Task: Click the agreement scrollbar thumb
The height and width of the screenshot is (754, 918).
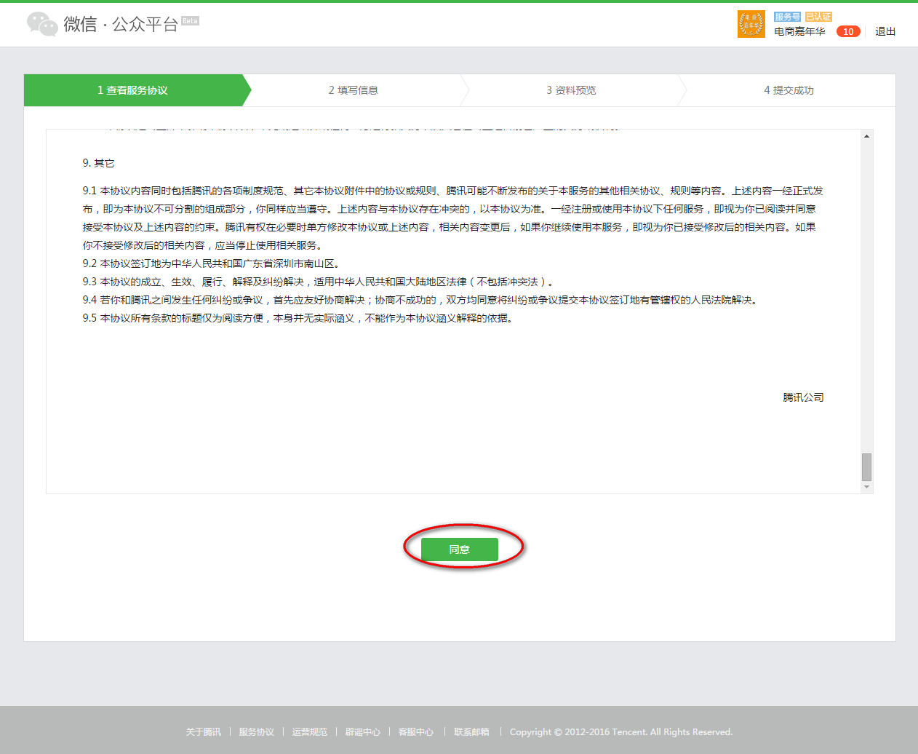Action: point(866,467)
